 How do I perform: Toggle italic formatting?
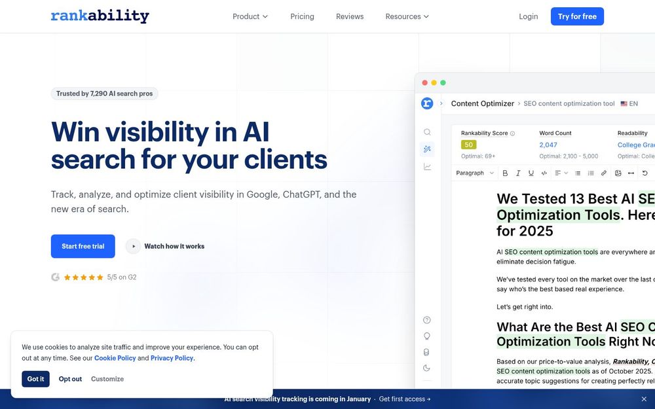[x=518, y=173]
